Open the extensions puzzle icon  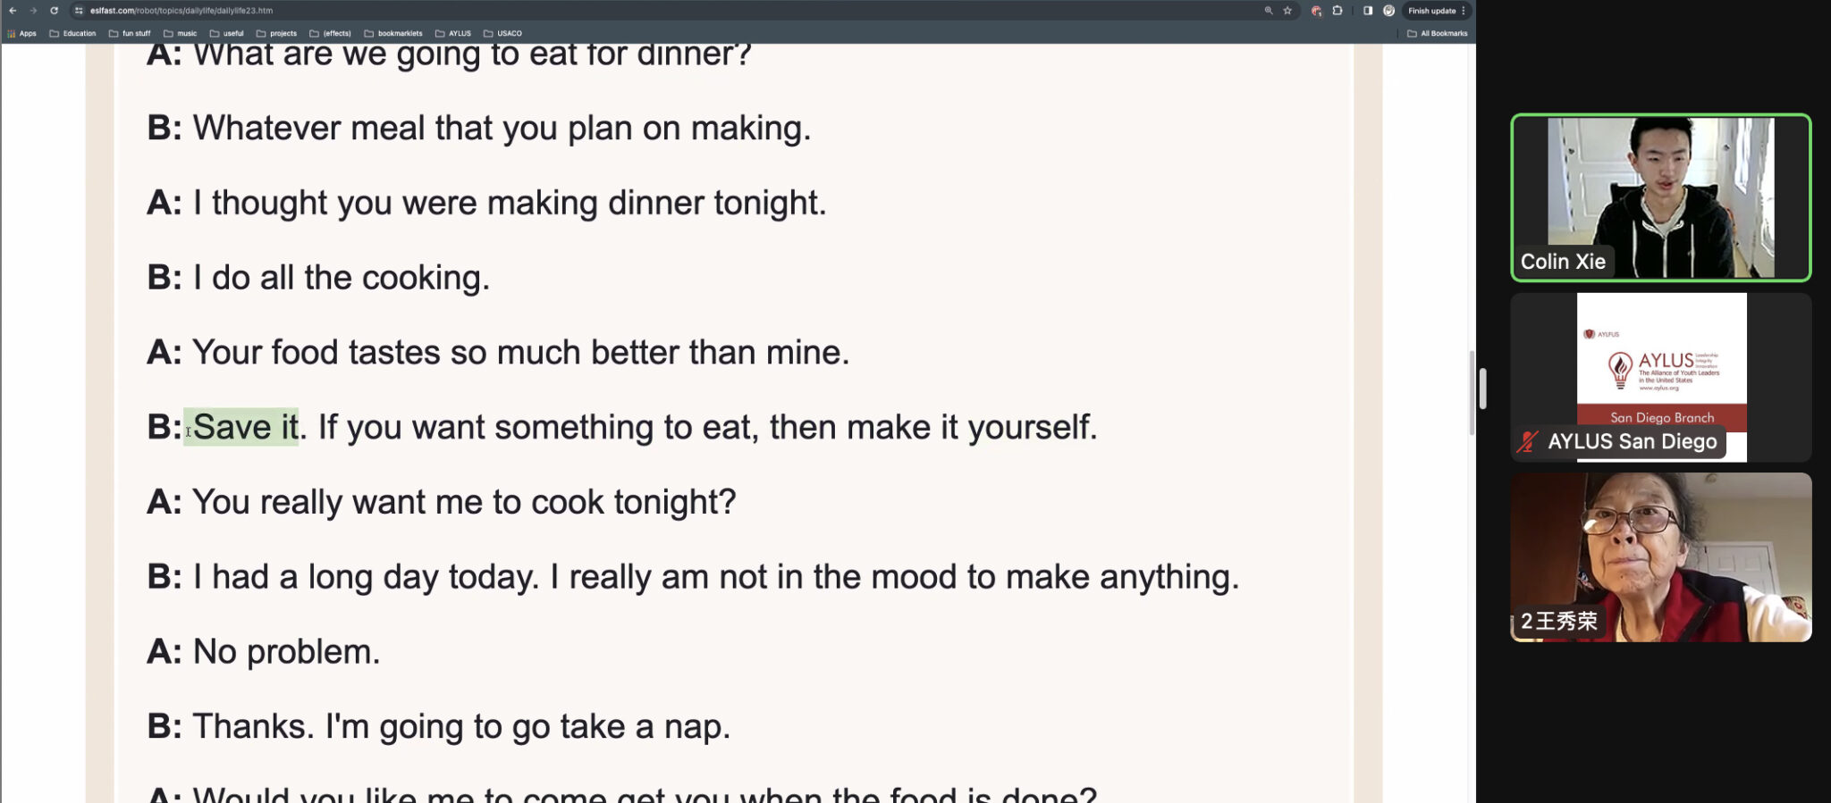coord(1337,11)
